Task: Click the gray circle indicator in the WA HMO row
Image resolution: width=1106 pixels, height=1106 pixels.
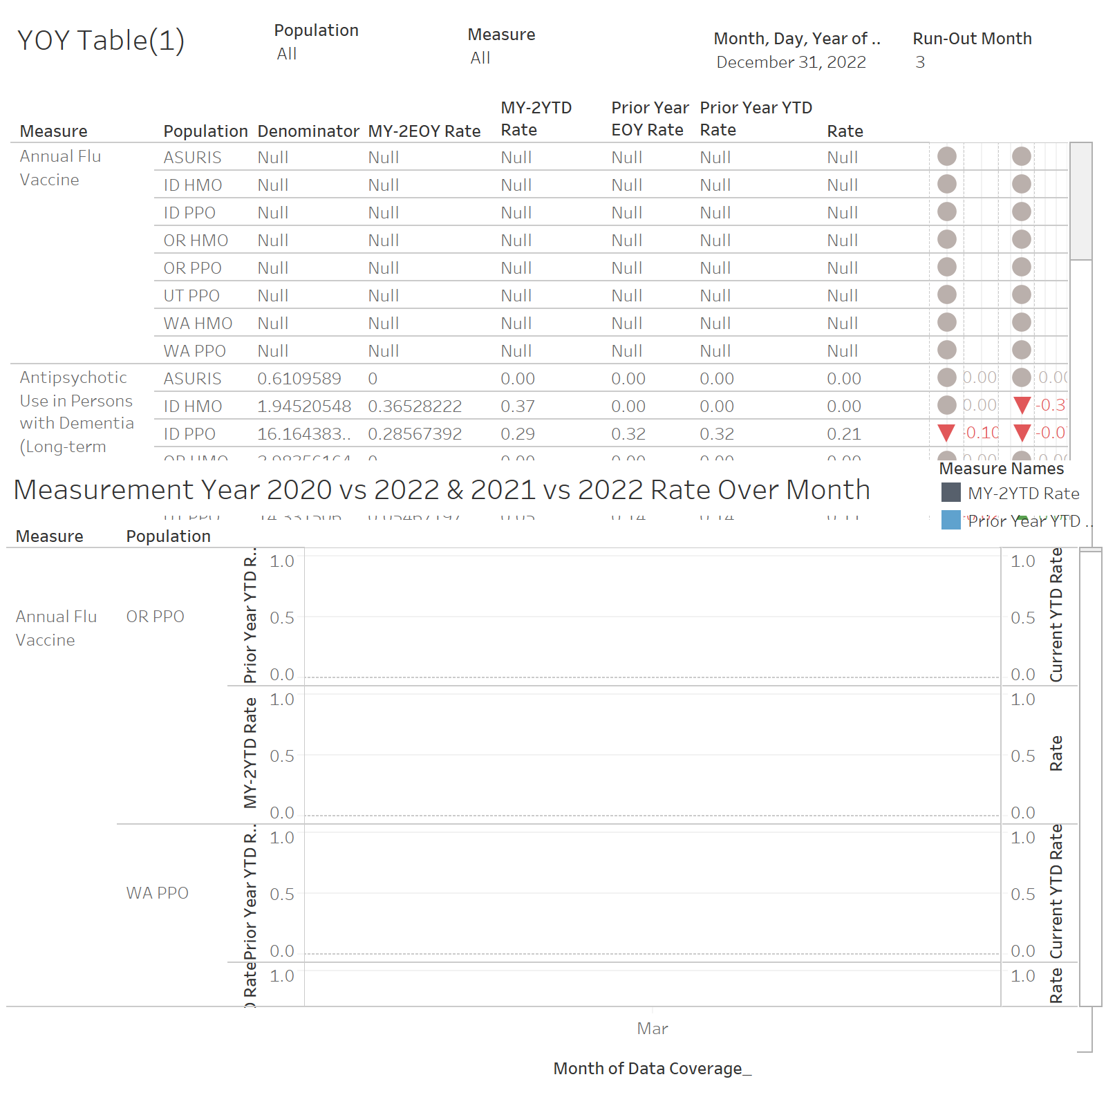Action: (946, 323)
